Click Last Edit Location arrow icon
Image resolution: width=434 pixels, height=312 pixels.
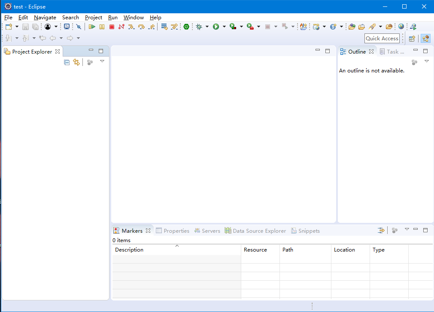point(42,38)
